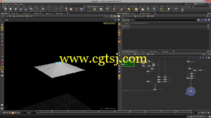Activate the arrow Select tool in viewport toolbar
The height and width of the screenshot is (118, 211).
[2, 34]
